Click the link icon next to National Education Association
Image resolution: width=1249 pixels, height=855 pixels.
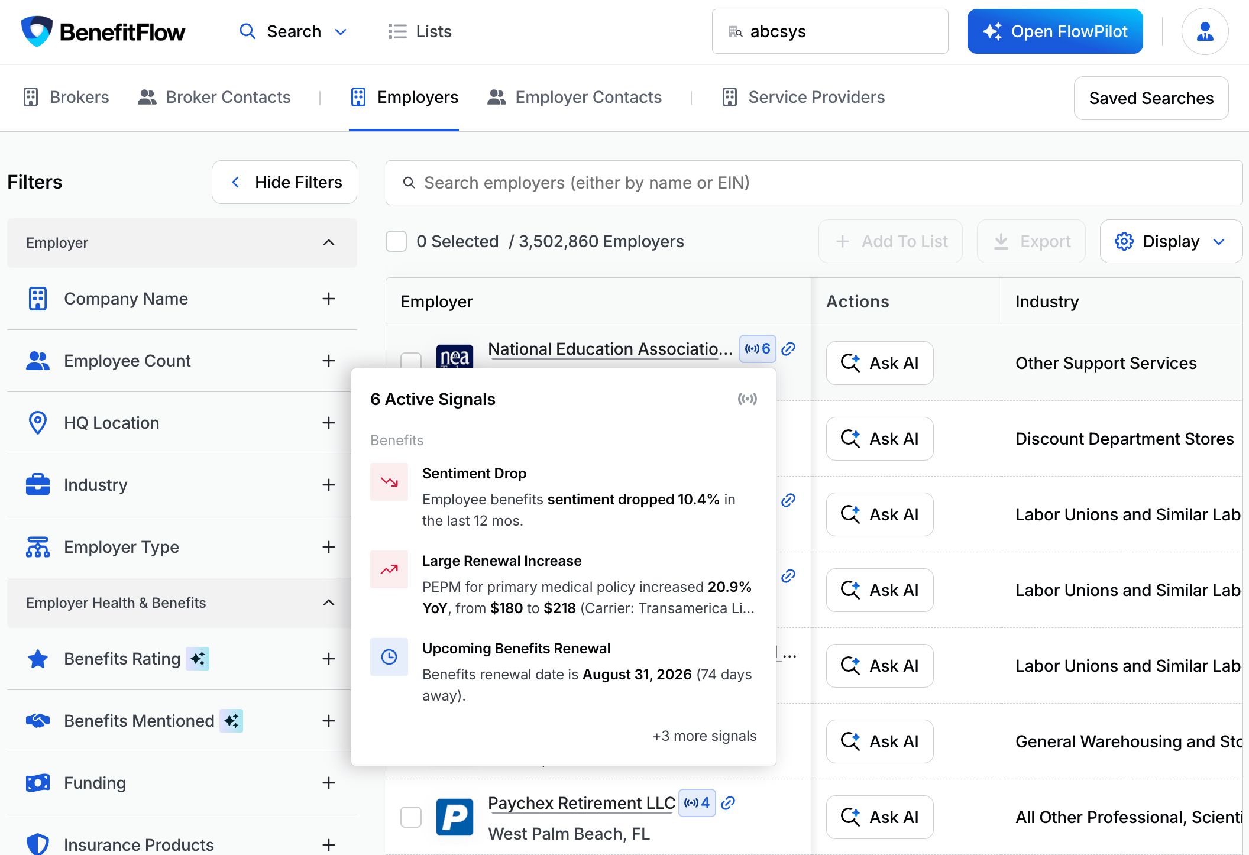click(788, 349)
